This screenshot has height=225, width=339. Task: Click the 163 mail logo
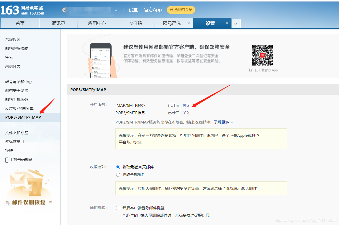[15, 10]
